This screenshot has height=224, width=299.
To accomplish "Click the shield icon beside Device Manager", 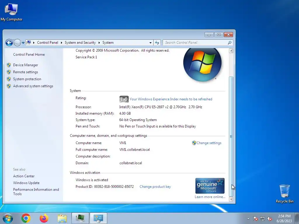I will (9, 65).
